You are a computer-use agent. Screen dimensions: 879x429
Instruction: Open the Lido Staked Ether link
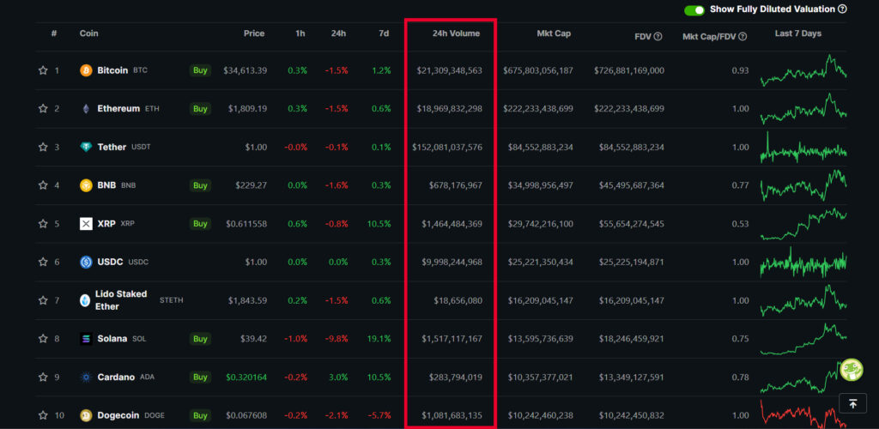(121, 301)
